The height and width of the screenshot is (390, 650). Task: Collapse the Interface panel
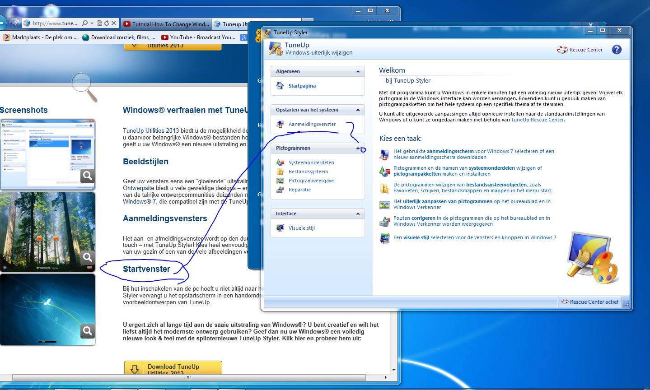click(358, 214)
